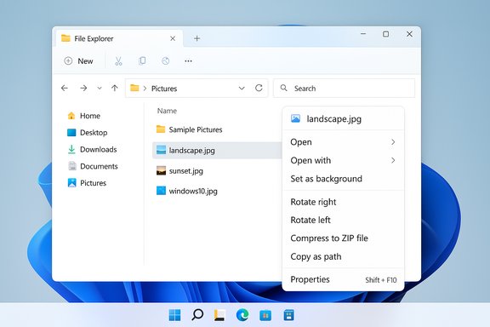Click the search magnifier icon in box
This screenshot has width=490, height=327.
[284, 88]
